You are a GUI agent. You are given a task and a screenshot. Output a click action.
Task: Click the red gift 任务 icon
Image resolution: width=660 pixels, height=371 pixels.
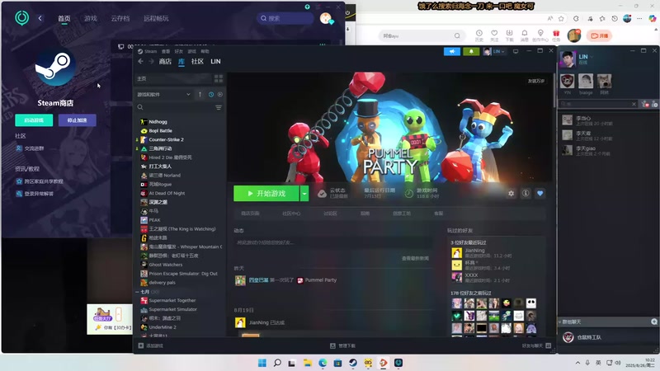tap(556, 35)
